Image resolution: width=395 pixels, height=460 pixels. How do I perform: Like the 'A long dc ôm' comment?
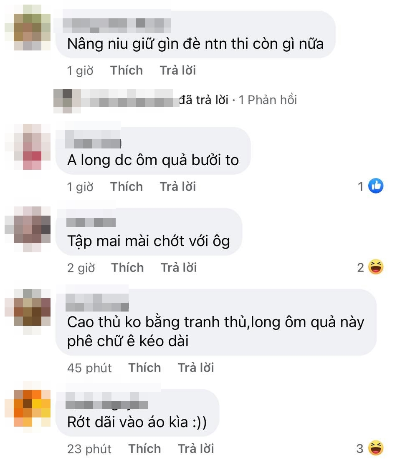126,186
